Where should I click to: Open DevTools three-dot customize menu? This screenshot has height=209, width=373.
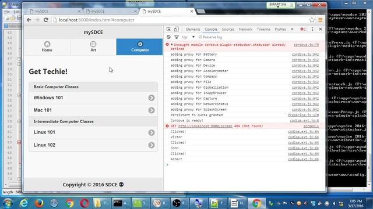click(x=312, y=29)
